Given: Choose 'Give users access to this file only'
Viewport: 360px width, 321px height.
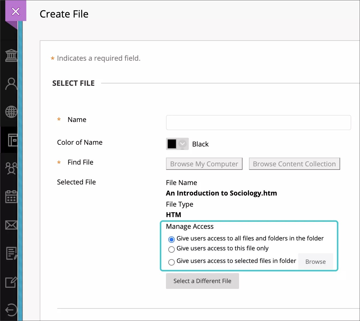Looking at the screenshot, I should (172, 249).
